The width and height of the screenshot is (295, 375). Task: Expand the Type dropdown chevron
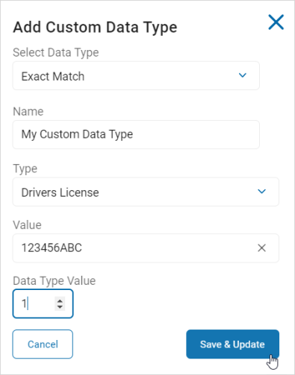pyautogui.click(x=261, y=192)
